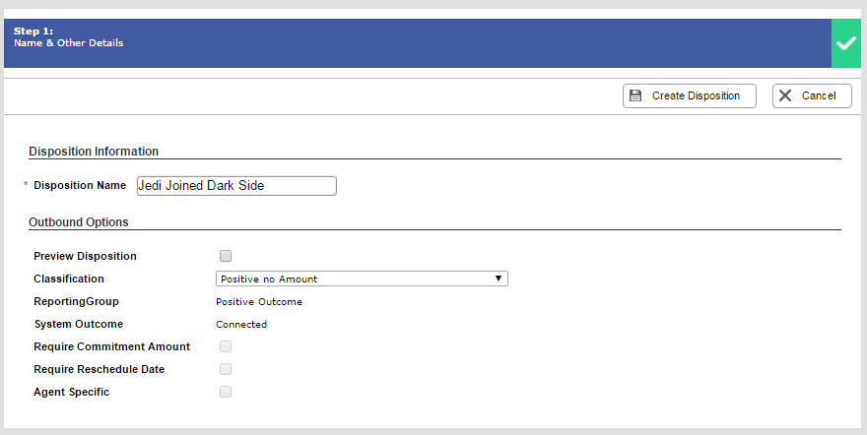Viewport: 867px width, 435px height.
Task: Click the Outbound Options section heading
Action: [x=79, y=222]
